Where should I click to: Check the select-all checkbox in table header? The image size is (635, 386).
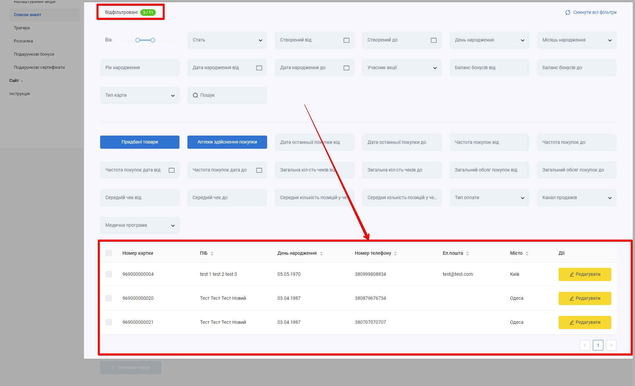(109, 253)
